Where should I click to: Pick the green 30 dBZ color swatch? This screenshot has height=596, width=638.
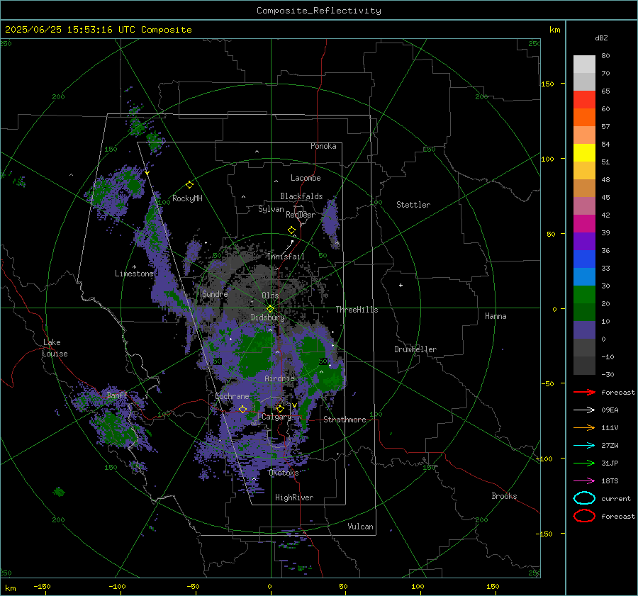[584, 294]
